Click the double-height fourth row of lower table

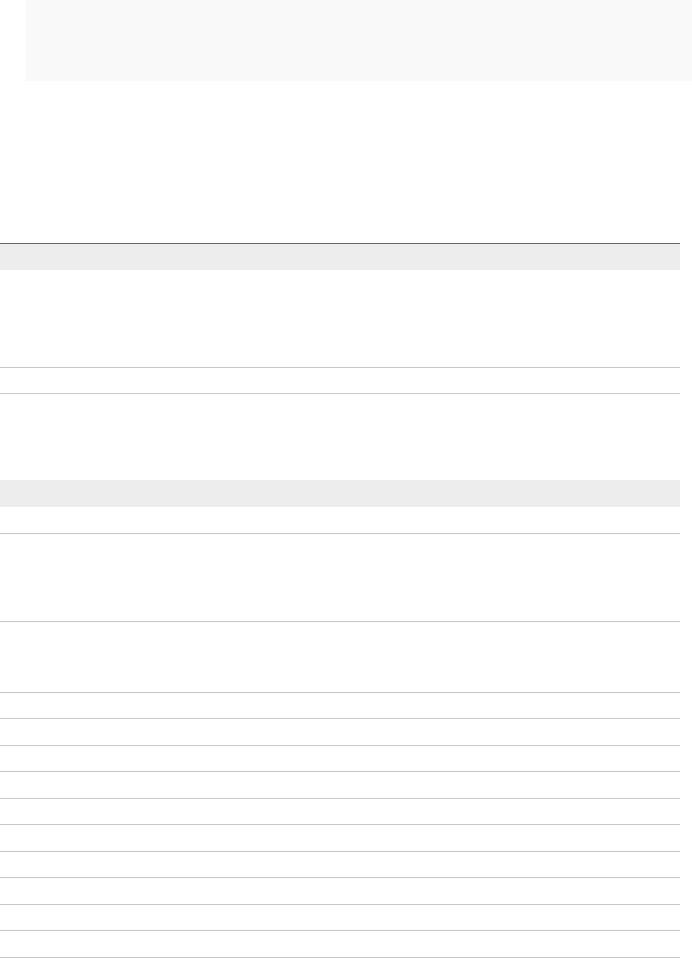340,669
